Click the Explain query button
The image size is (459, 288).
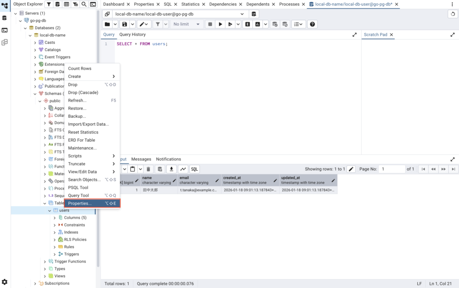[x=247, y=24]
